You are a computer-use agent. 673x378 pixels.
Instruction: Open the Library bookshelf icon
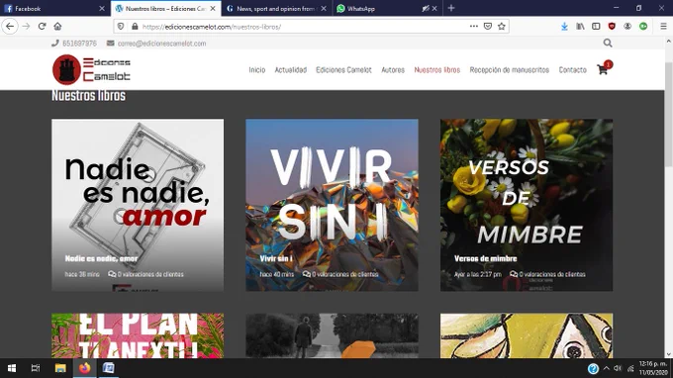[580, 27]
